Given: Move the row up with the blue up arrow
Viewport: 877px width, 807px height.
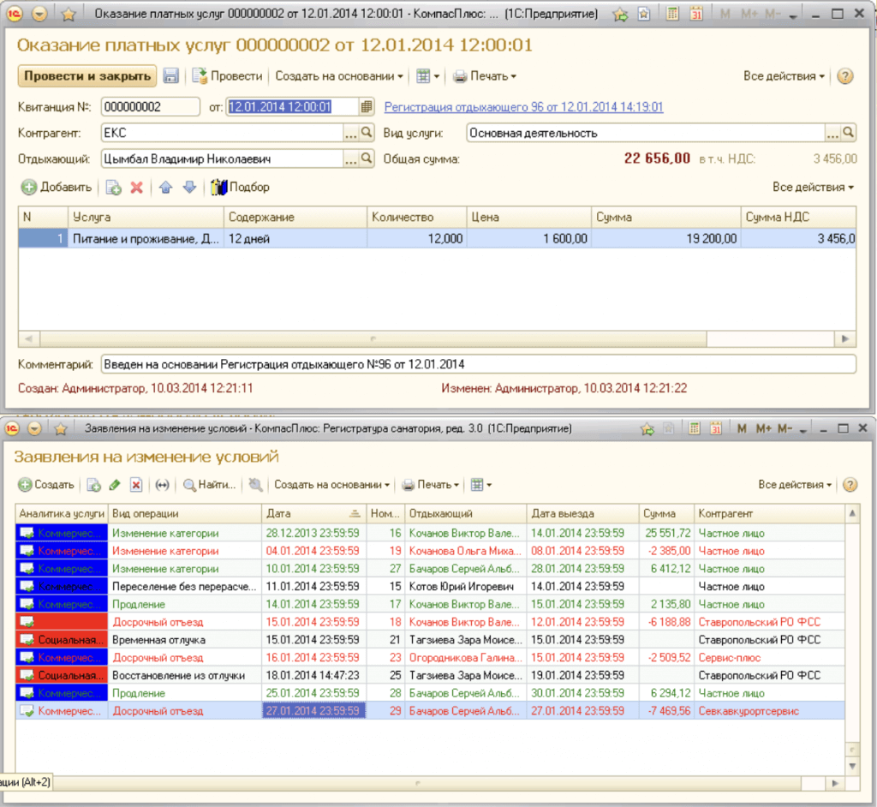Looking at the screenshot, I should [x=166, y=188].
